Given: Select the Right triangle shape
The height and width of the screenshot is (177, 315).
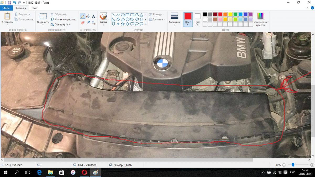Looking at the screenshot, I should [113, 19].
